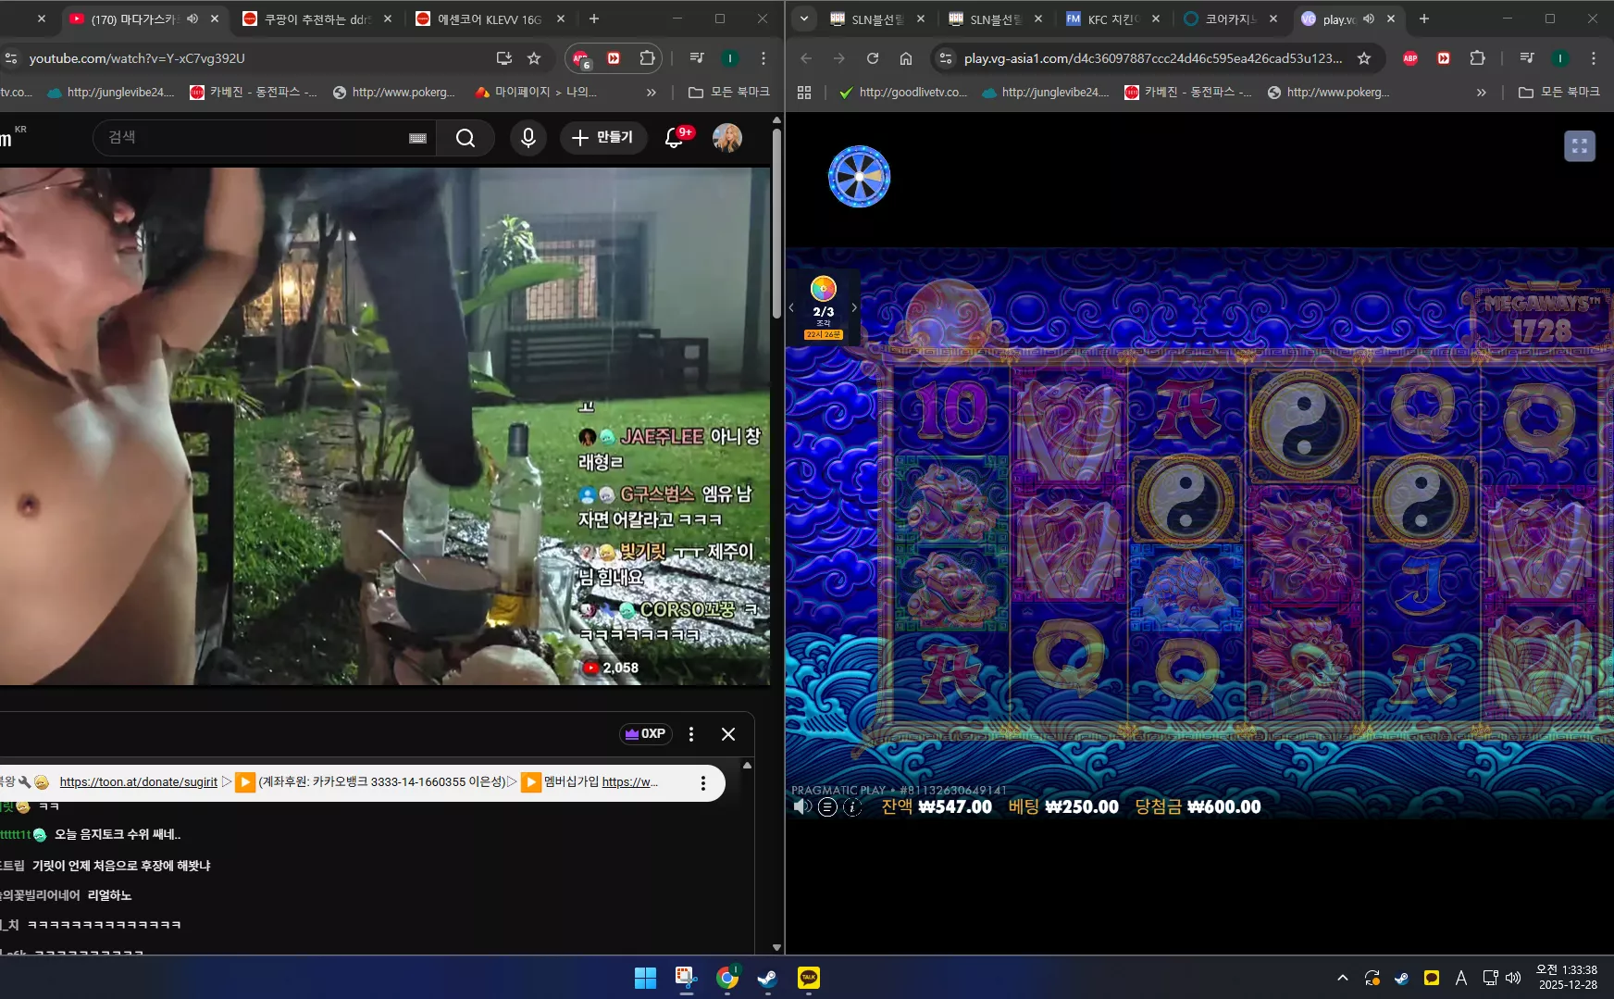Open Chrome from the taskbar
Image resolution: width=1614 pixels, height=999 pixels.
click(x=727, y=978)
